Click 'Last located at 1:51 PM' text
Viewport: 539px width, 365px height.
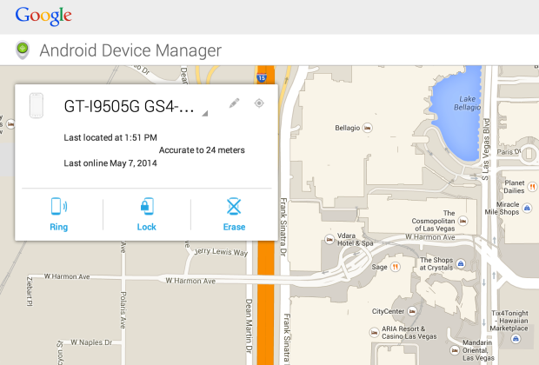pos(110,138)
